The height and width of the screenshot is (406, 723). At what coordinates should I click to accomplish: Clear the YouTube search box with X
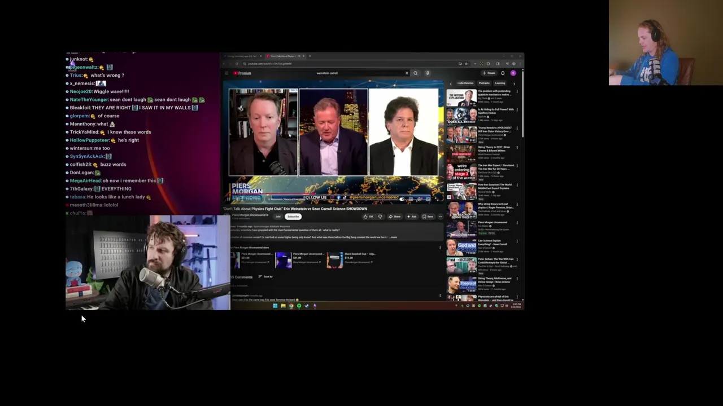407,73
